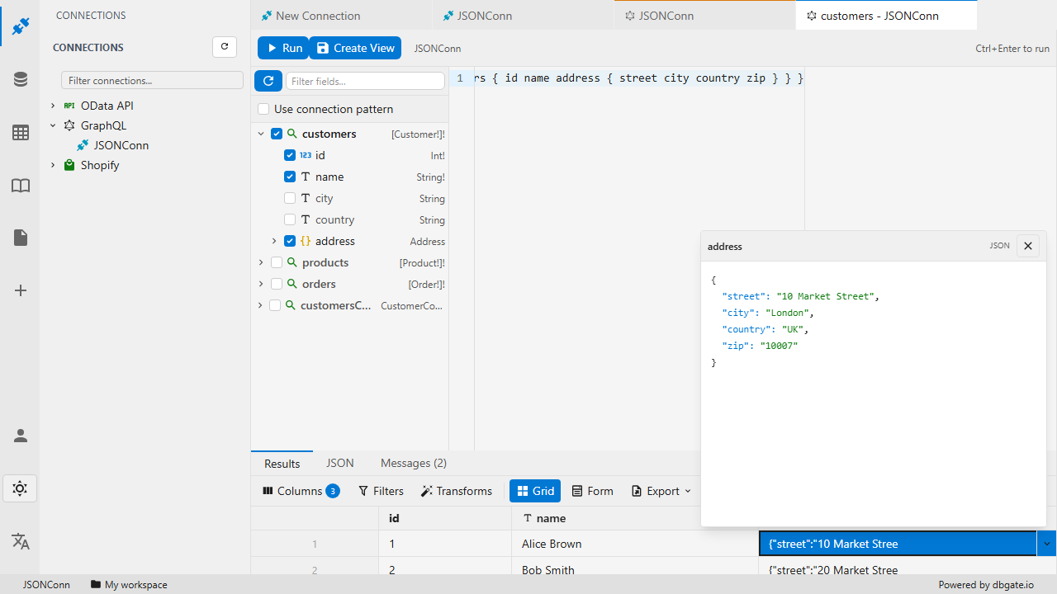Check the orders checkbox
1057x594 pixels.
point(277,284)
